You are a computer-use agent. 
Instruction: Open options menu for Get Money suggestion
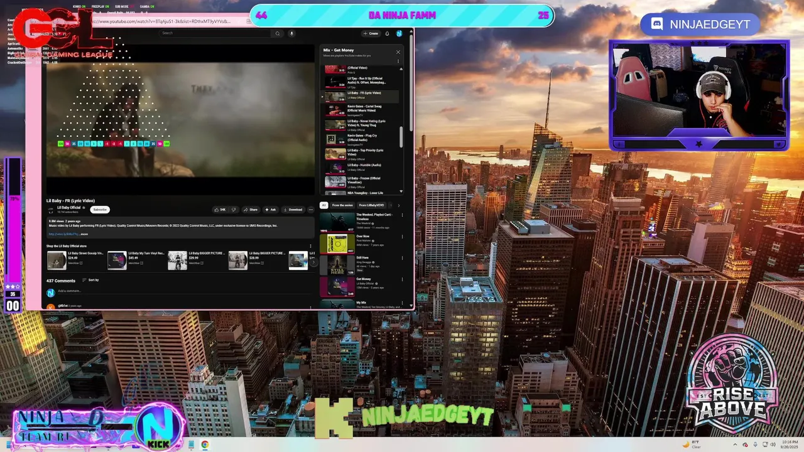click(403, 279)
